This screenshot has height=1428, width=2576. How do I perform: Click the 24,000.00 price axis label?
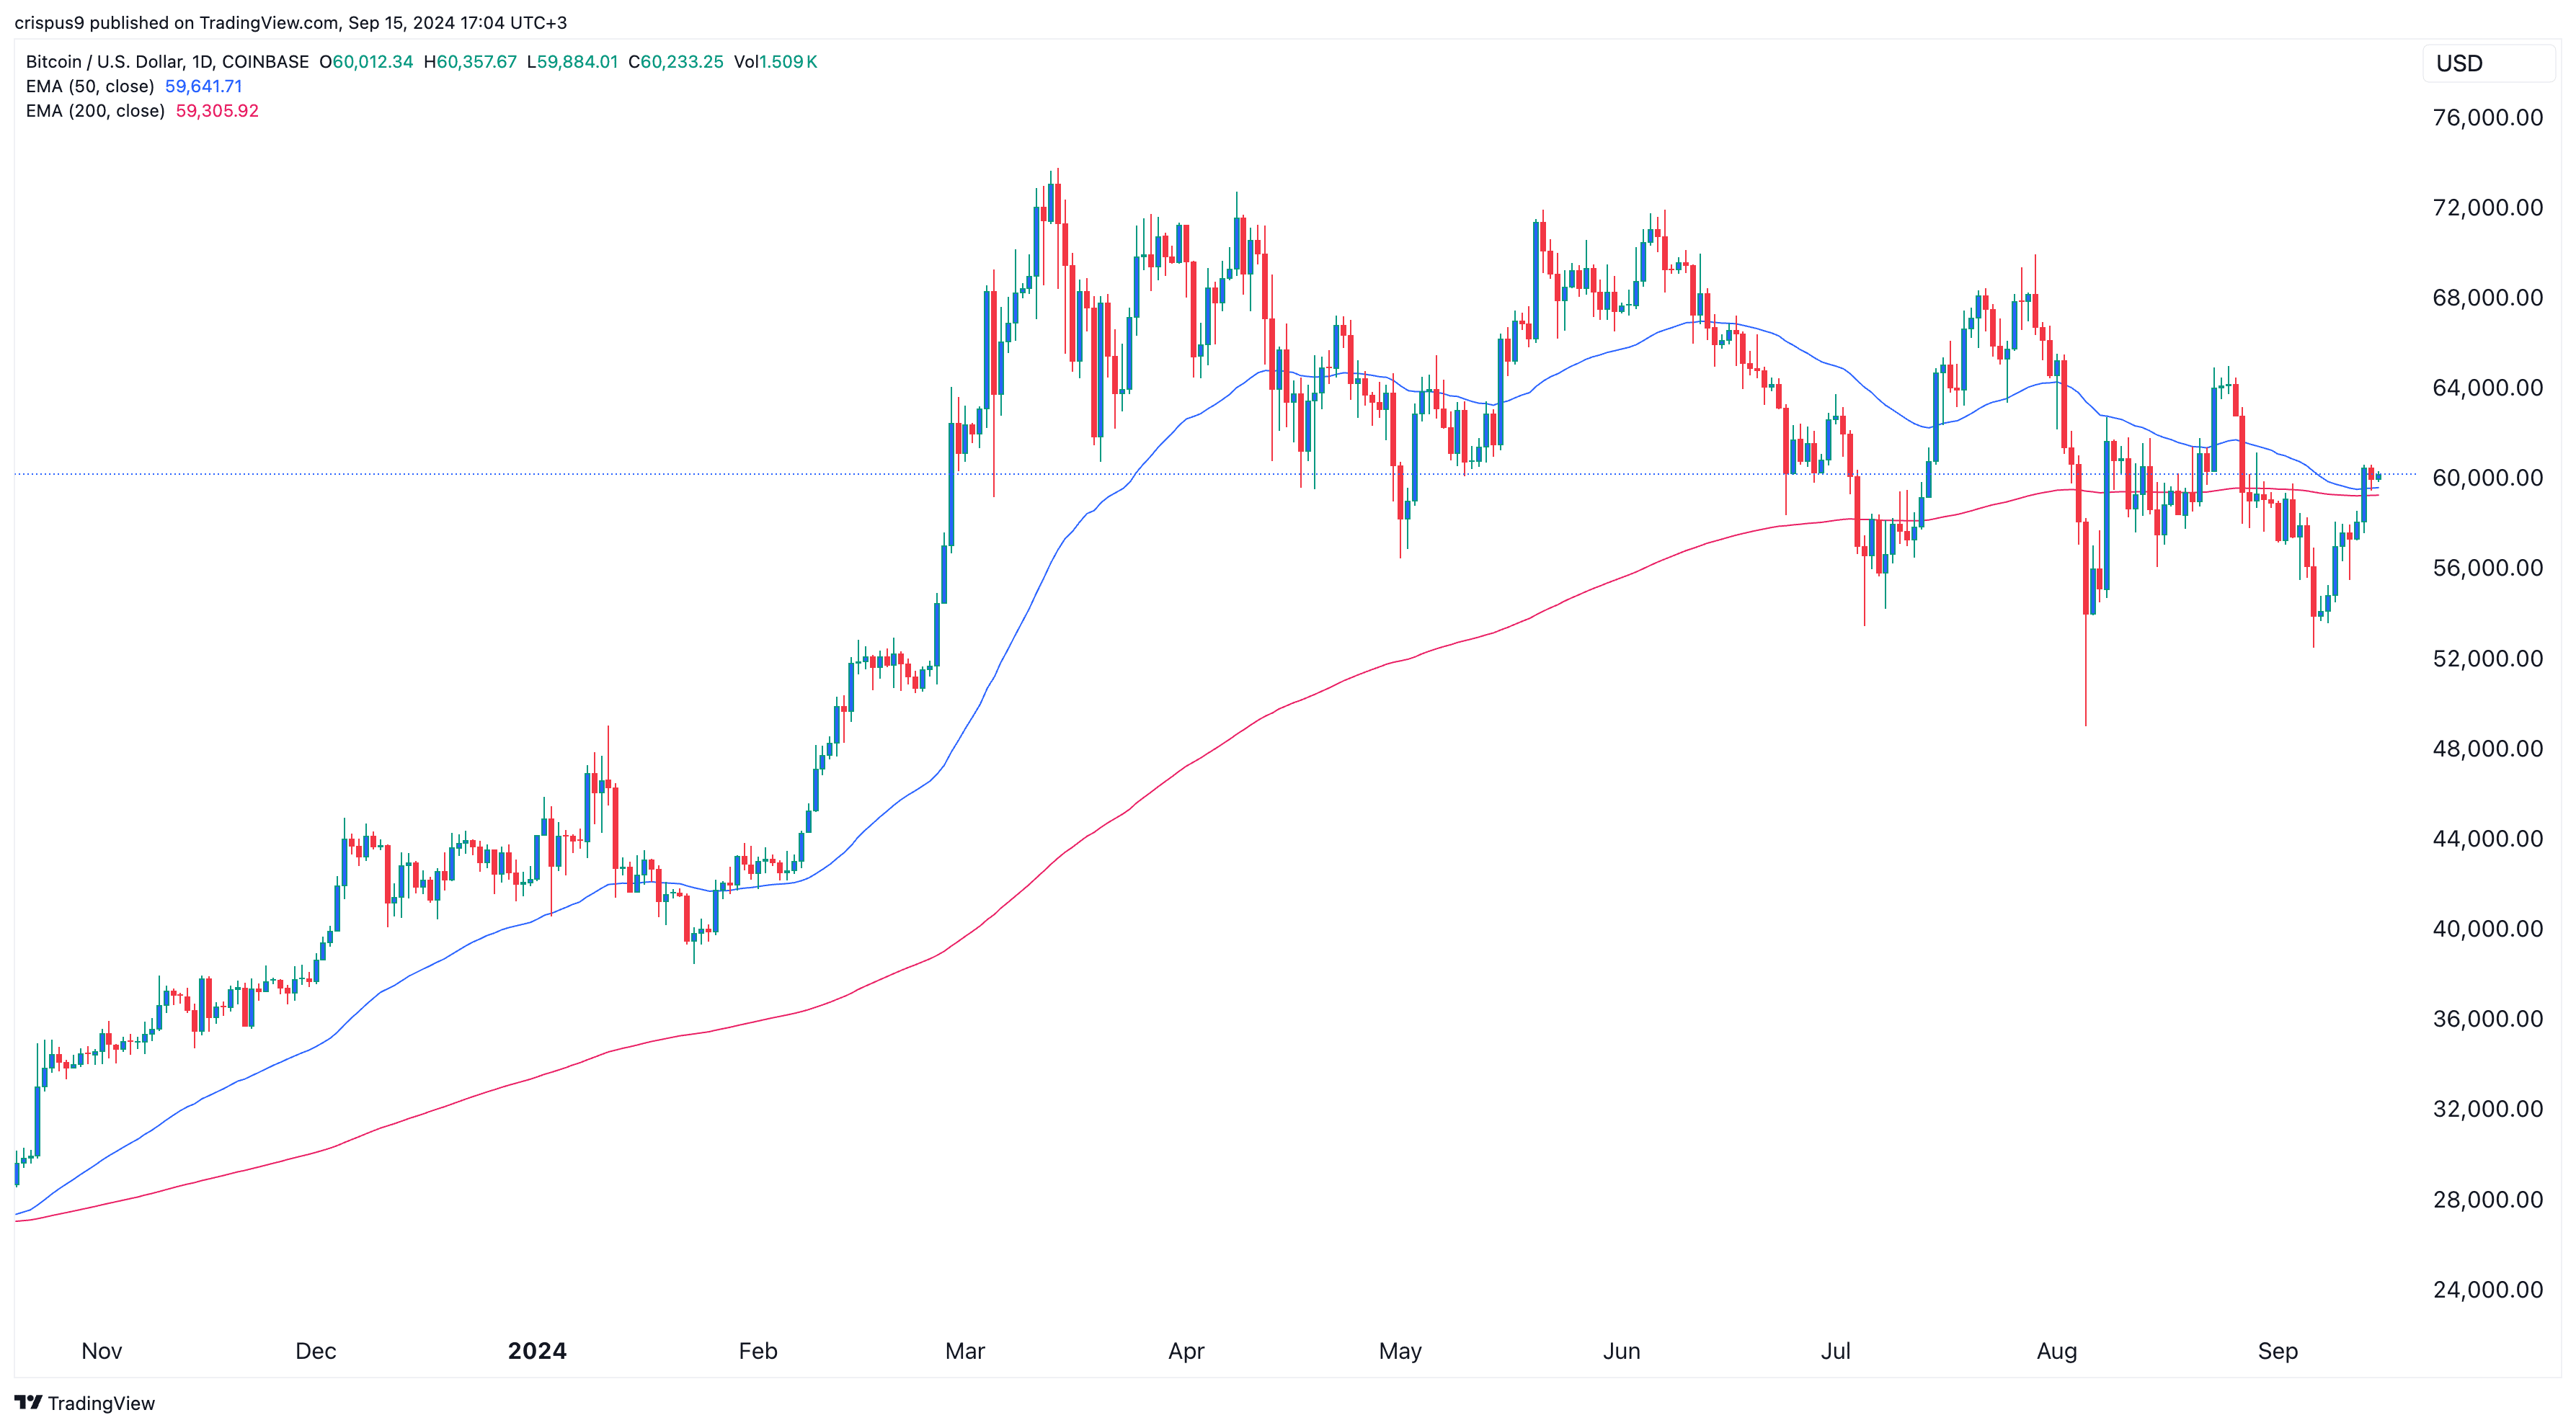2487,1289
